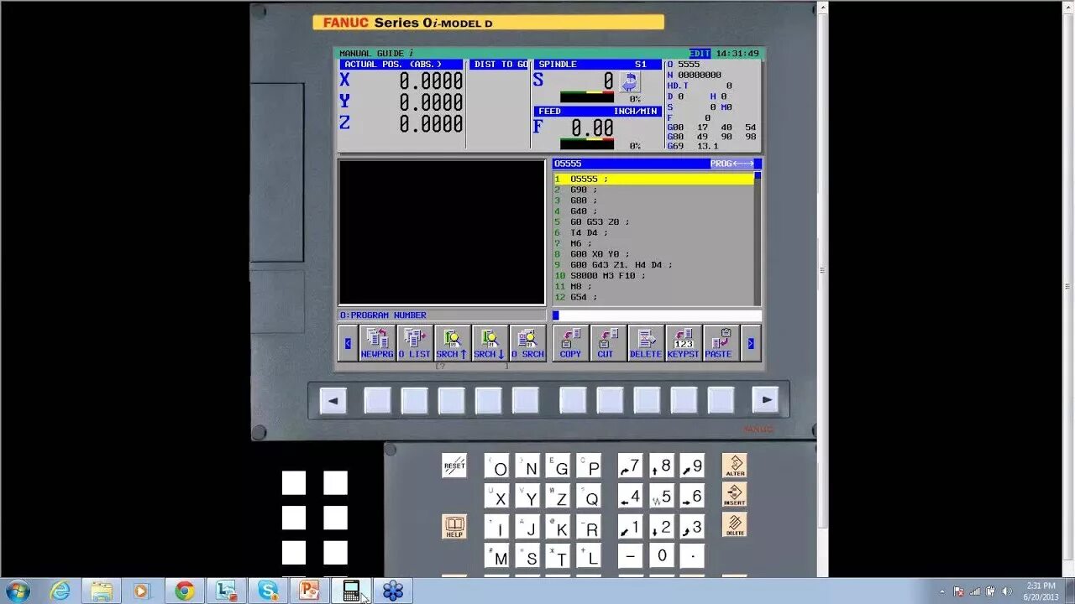Click the CUT soft key icon

tap(608, 343)
